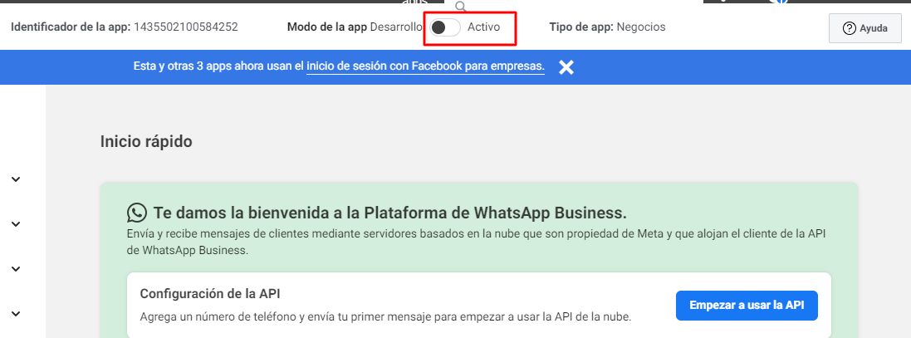Click the Activo label beside the switch
The height and width of the screenshot is (338, 911).
coord(483,27)
